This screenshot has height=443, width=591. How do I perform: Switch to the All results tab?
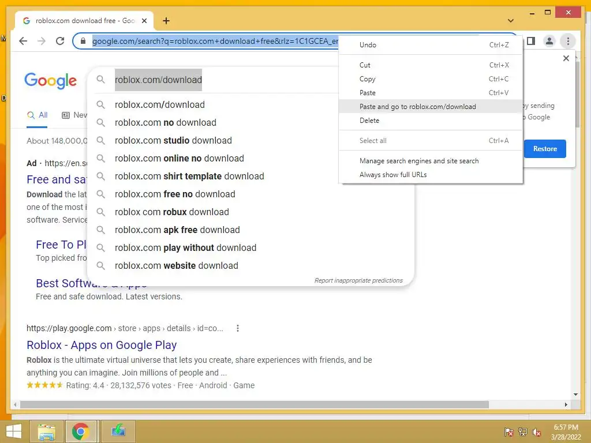tap(37, 115)
